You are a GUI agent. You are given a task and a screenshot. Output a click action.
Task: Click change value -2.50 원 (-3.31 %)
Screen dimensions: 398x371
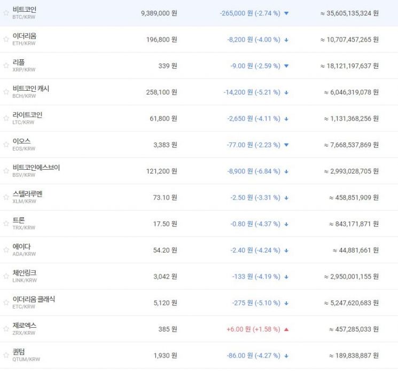click(255, 198)
